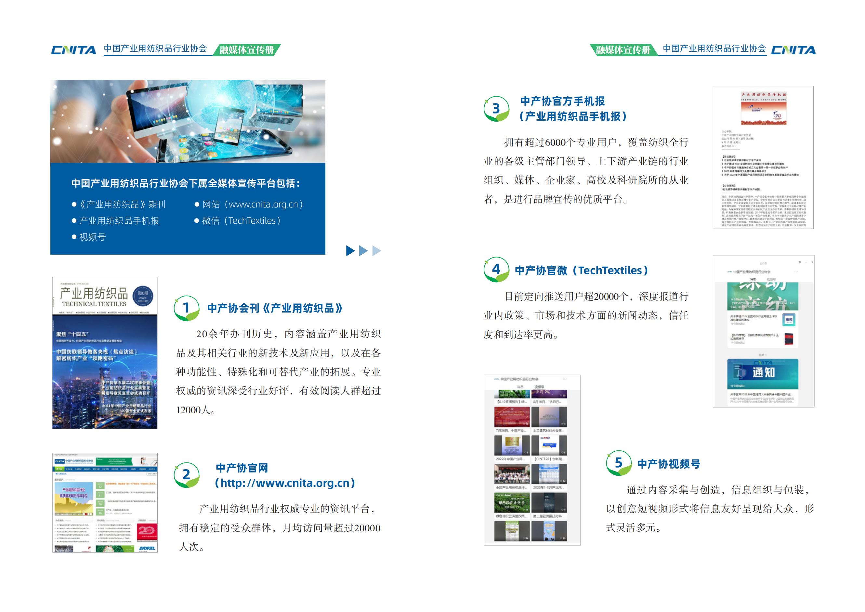Open the cnita.org.cn website screenshot thumbnail
Viewport: 865px width, 612px height.
click(x=105, y=503)
